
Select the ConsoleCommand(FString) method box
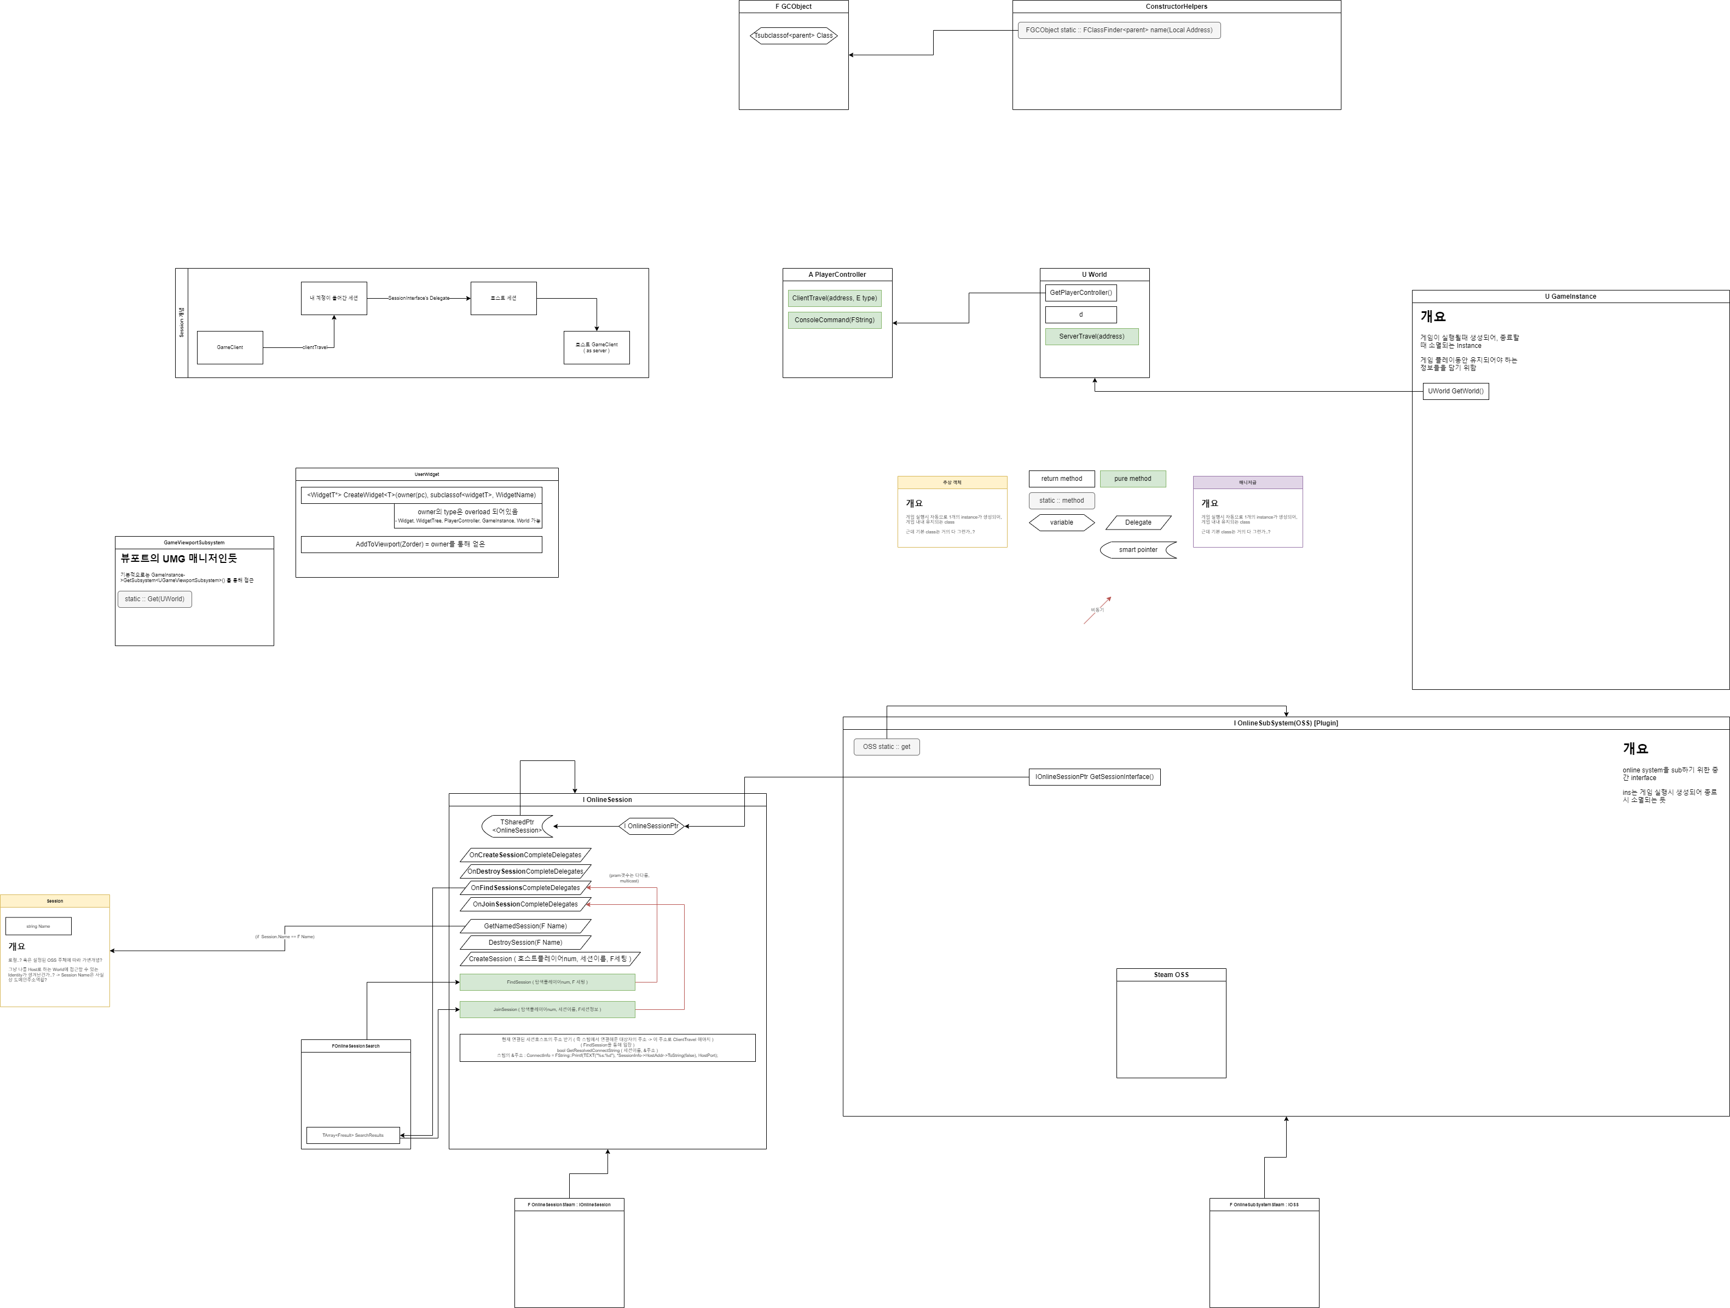[834, 320]
